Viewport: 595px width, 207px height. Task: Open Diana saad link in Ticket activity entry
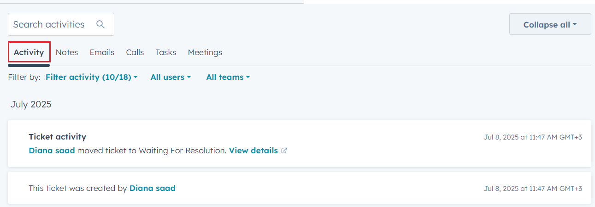(52, 151)
